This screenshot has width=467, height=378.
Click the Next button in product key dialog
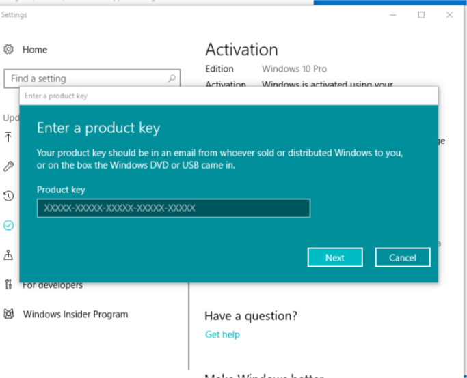tap(335, 257)
